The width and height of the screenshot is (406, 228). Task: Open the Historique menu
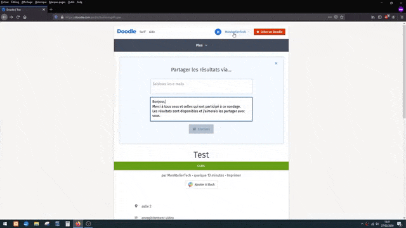click(41, 2)
